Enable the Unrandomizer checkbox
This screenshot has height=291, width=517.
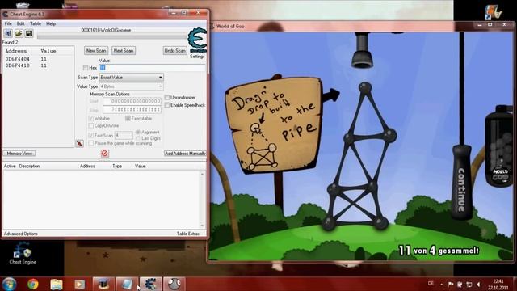(167, 97)
